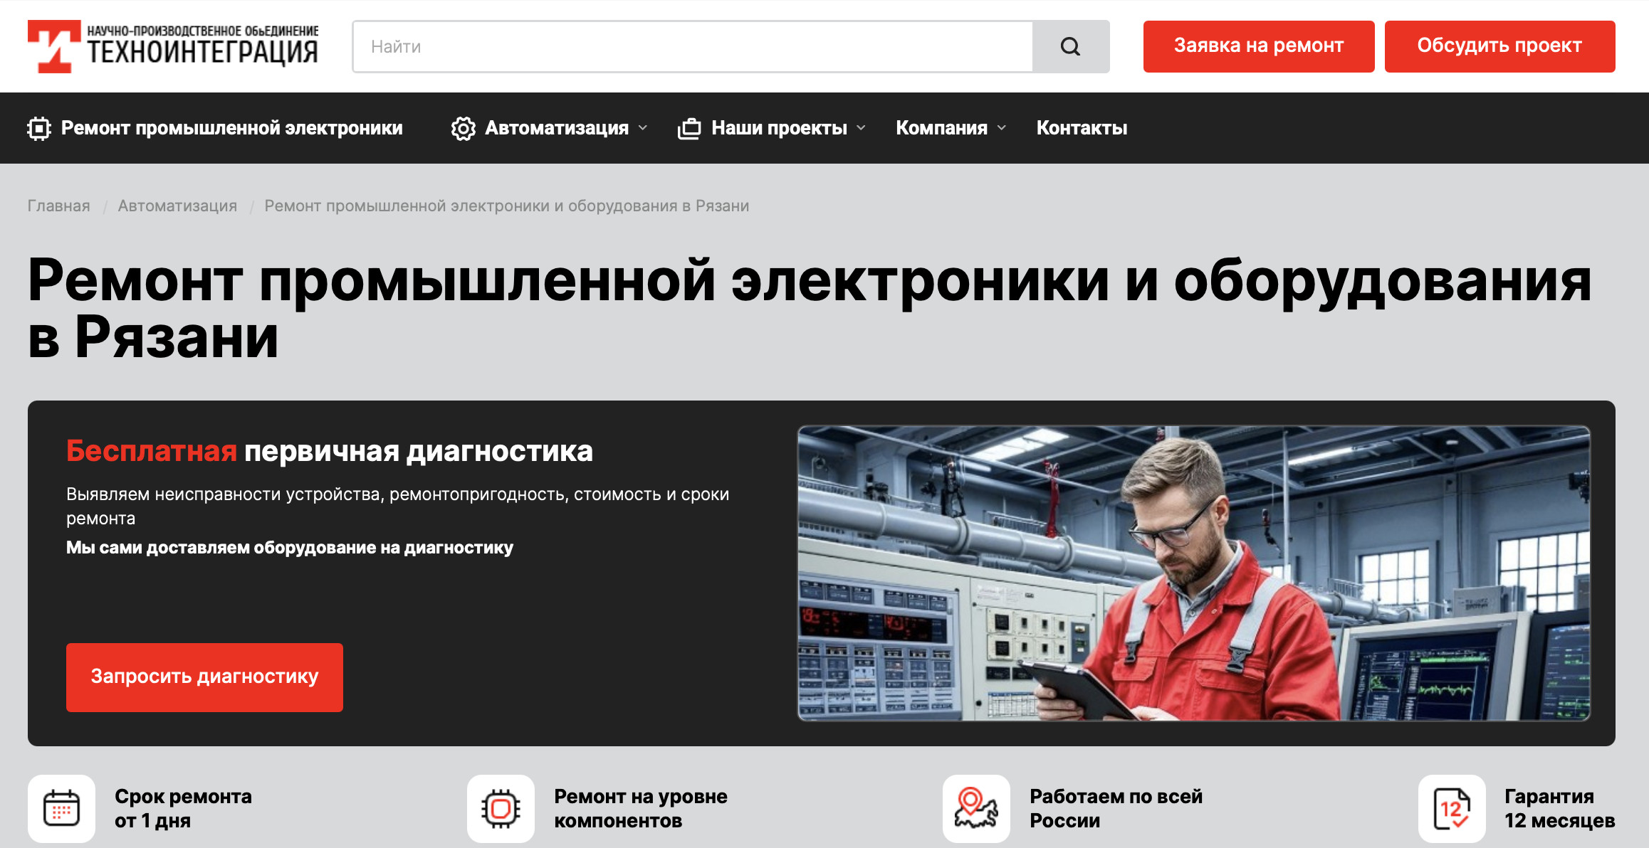This screenshot has width=1649, height=848.
Task: Expand the Автоматизация menu chevron
Action: [643, 128]
